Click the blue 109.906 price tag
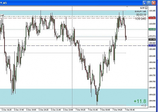This screenshot has width=158, height=112. tap(152, 46)
